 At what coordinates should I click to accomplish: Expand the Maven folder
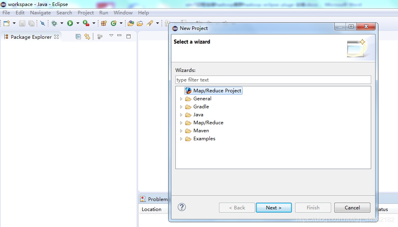point(181,131)
